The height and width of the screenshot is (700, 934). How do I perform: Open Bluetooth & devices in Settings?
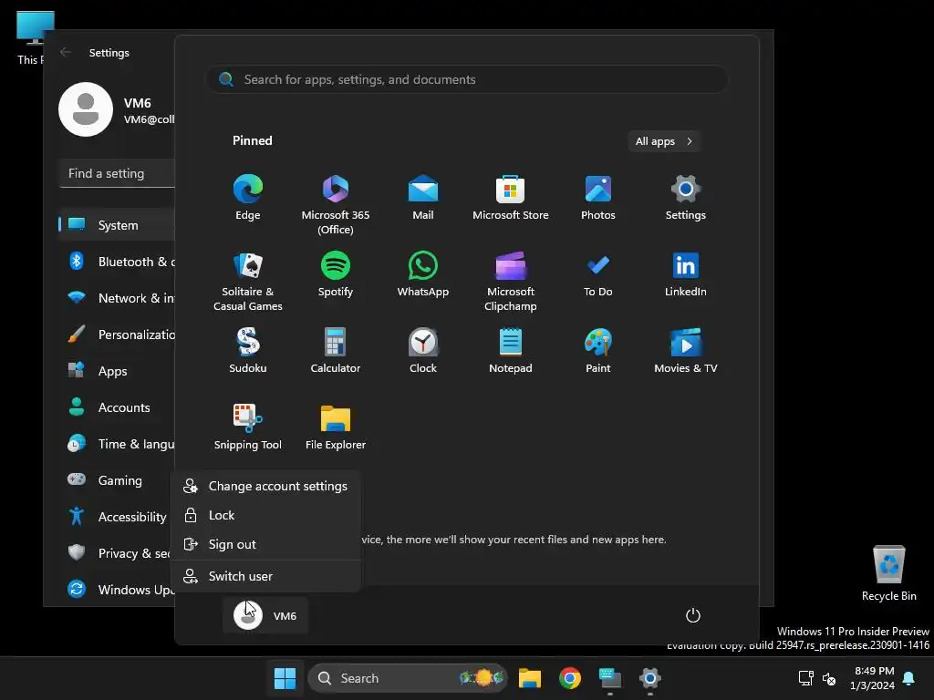tap(117, 262)
